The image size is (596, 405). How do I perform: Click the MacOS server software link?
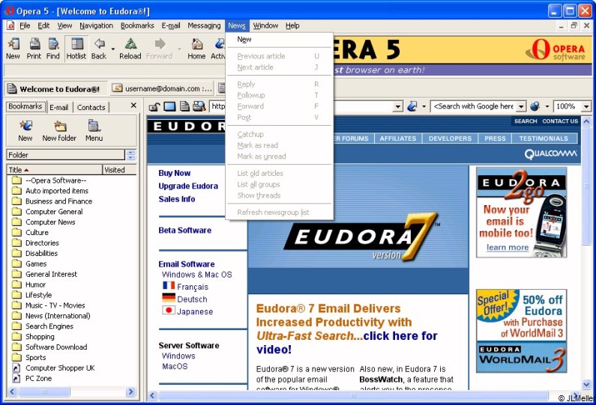175,366
